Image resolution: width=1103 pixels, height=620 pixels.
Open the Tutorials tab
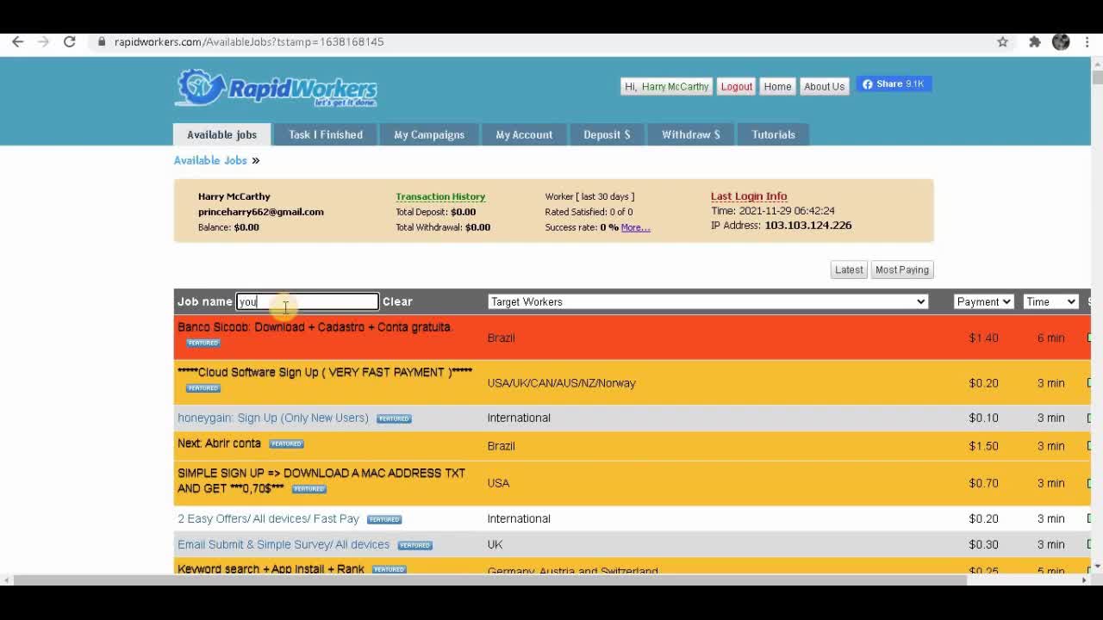773,134
